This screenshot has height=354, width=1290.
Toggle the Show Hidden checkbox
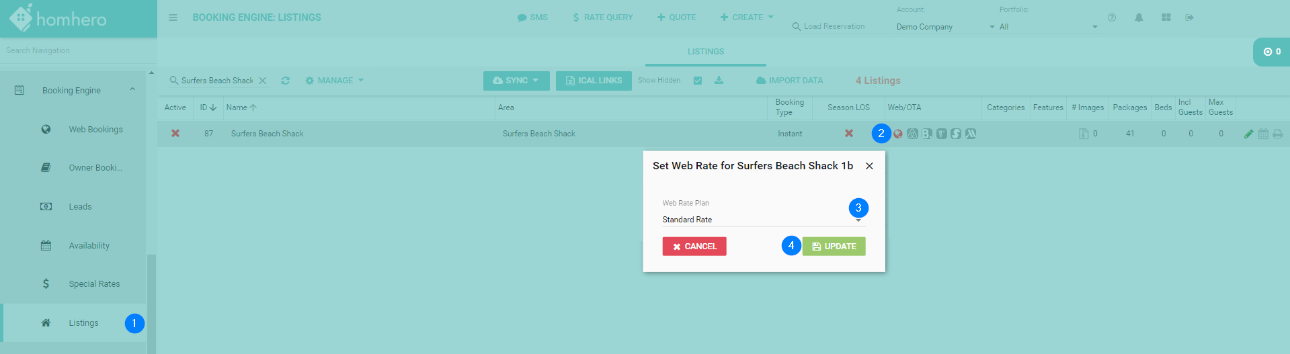pos(698,81)
